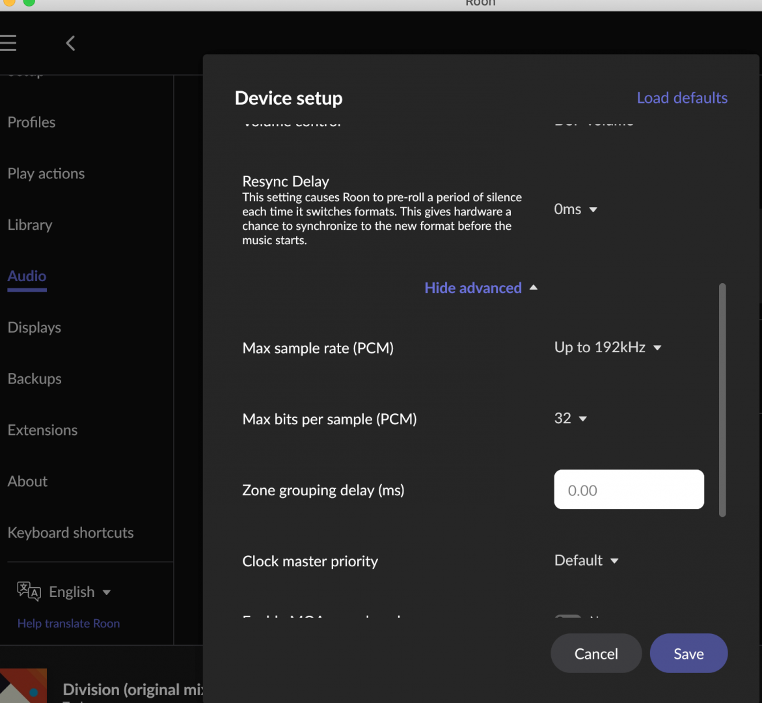
Task: Collapse settings with Hide advanced
Action: (x=480, y=288)
